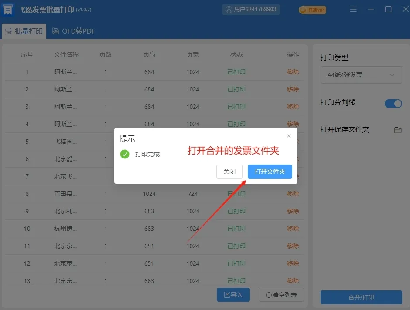Click the green 打印完成 check icon
This screenshot has height=310, width=410.
(125, 154)
